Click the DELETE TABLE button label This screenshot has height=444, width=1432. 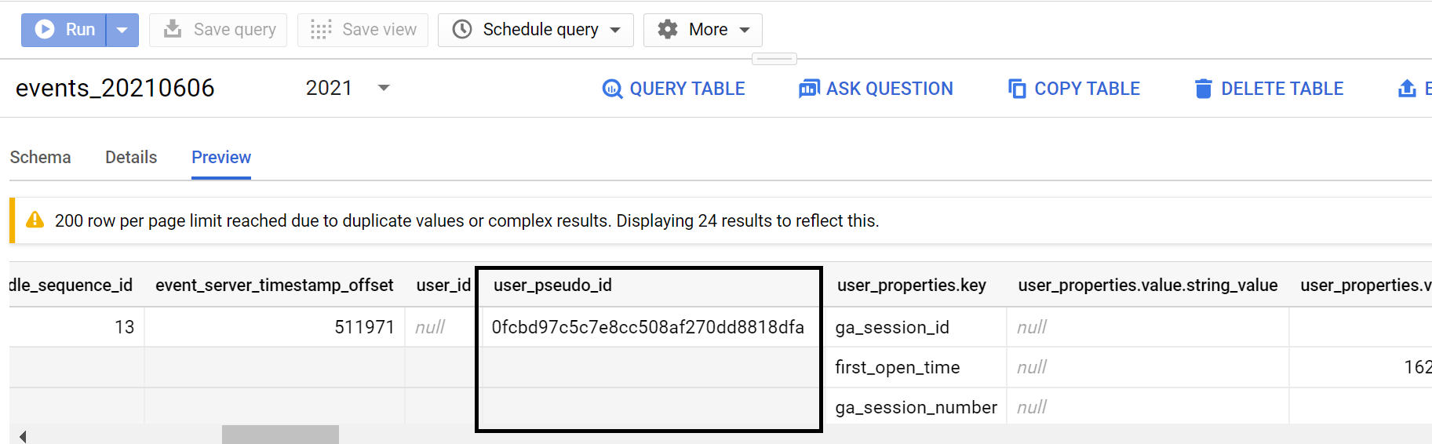point(1282,89)
